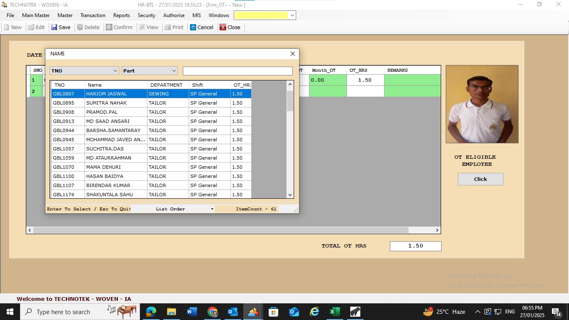Click the red Close toolbar icon
Screen dimensions: 569x320
tap(223, 27)
